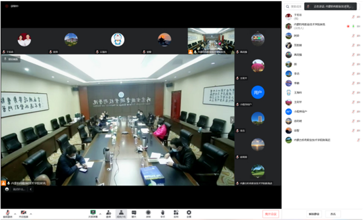Click the 更多 button in members panel
Image resolution: width=363 pixels, height=220 pixels.
point(333,214)
